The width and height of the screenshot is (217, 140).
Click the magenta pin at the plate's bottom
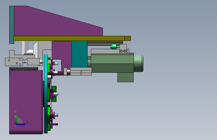click(x=55, y=124)
